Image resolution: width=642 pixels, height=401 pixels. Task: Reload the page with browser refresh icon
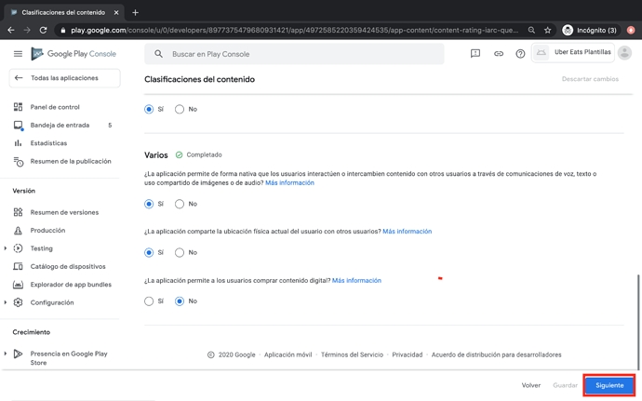tap(43, 30)
